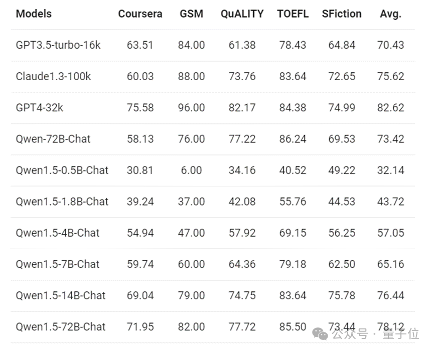Click the GSM column header
Image resolution: width=433 pixels, height=351 pixels.
pyautogui.click(x=191, y=14)
